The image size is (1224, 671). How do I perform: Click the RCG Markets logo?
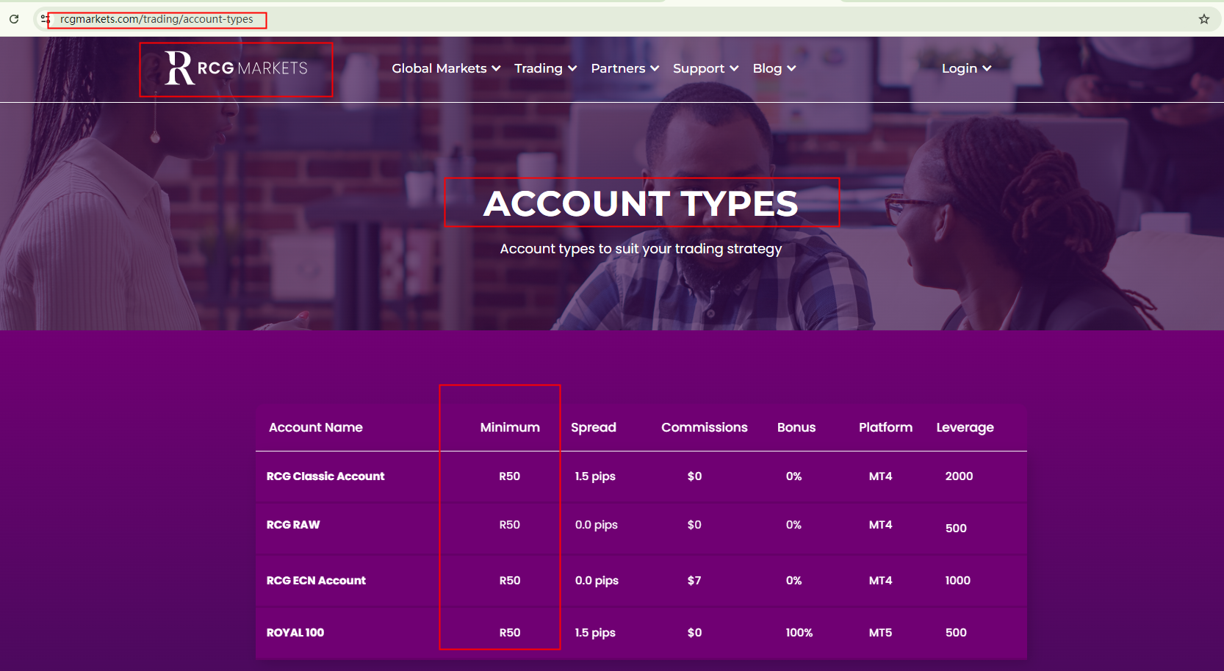[236, 68]
